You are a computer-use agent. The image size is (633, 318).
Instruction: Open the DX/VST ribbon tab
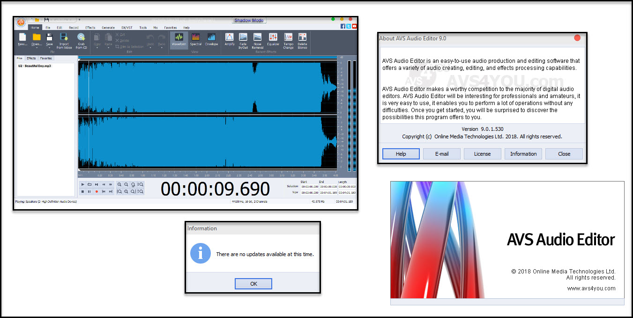click(127, 28)
